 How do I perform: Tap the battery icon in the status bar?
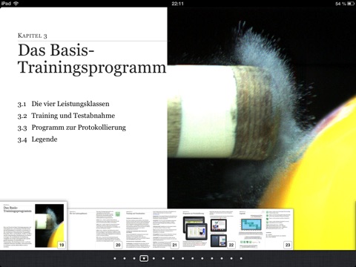[x=351, y=4]
